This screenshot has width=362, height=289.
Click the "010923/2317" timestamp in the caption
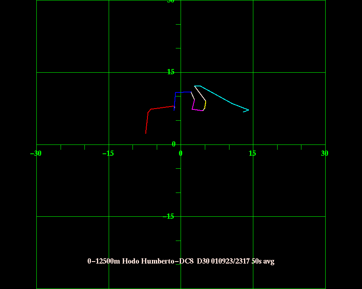[x=230, y=261]
